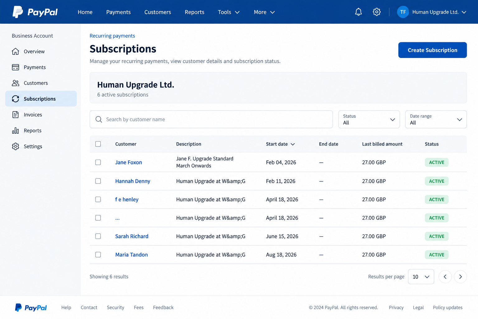Click the TF account avatar

[403, 12]
